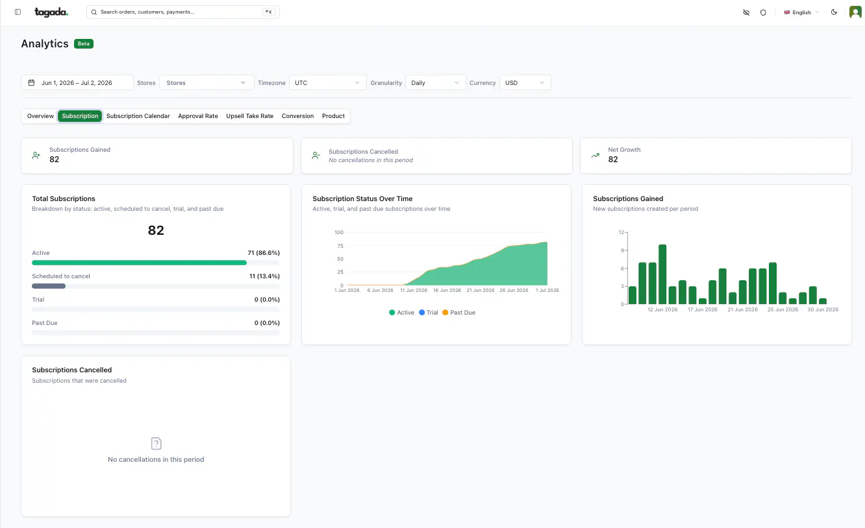This screenshot has width=865, height=528.
Task: Click the UK flag icon
Action: click(787, 12)
